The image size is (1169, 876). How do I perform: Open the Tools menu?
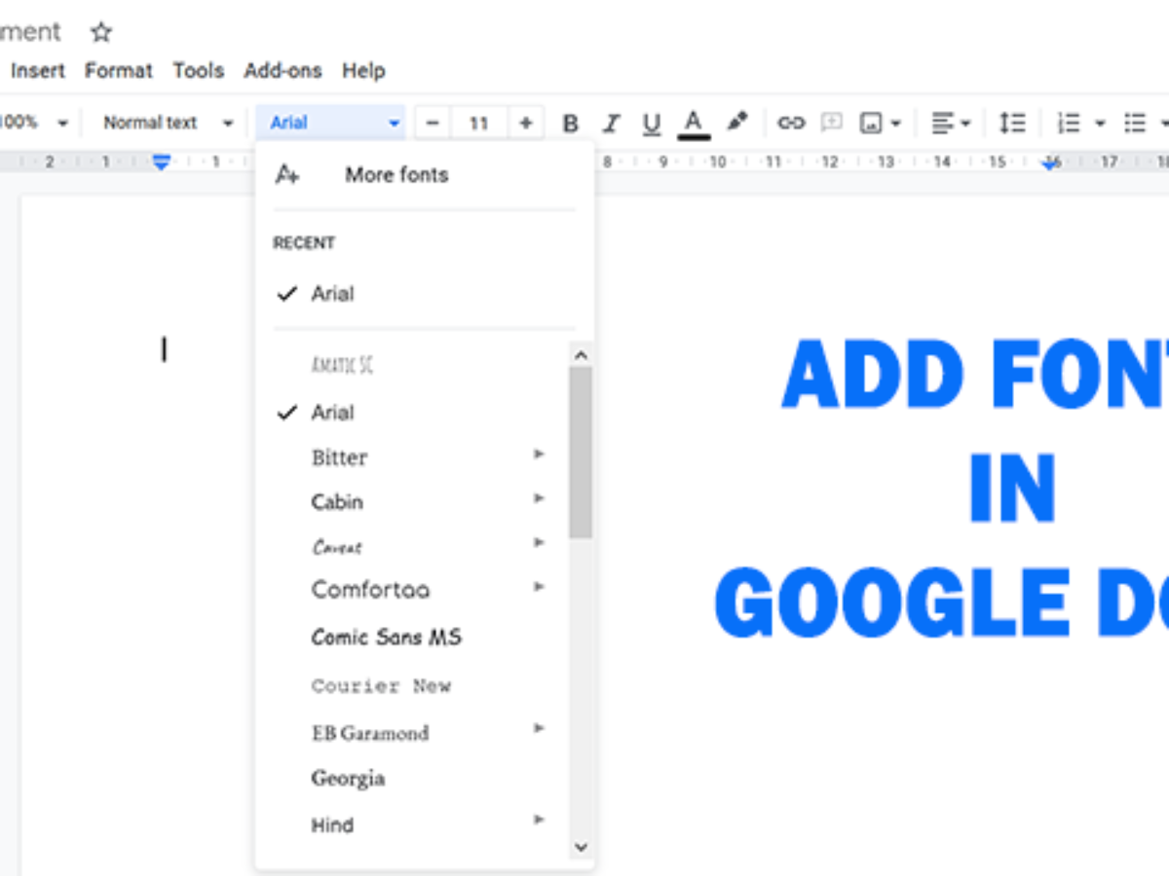tap(199, 71)
